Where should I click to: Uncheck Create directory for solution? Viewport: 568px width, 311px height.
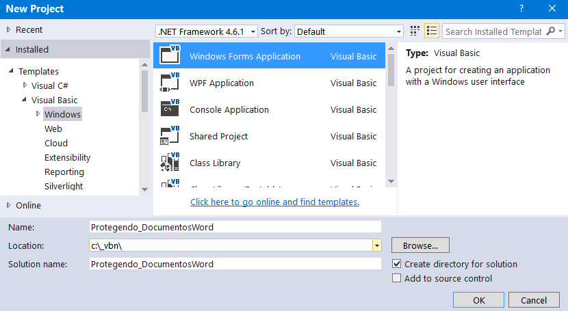point(396,264)
